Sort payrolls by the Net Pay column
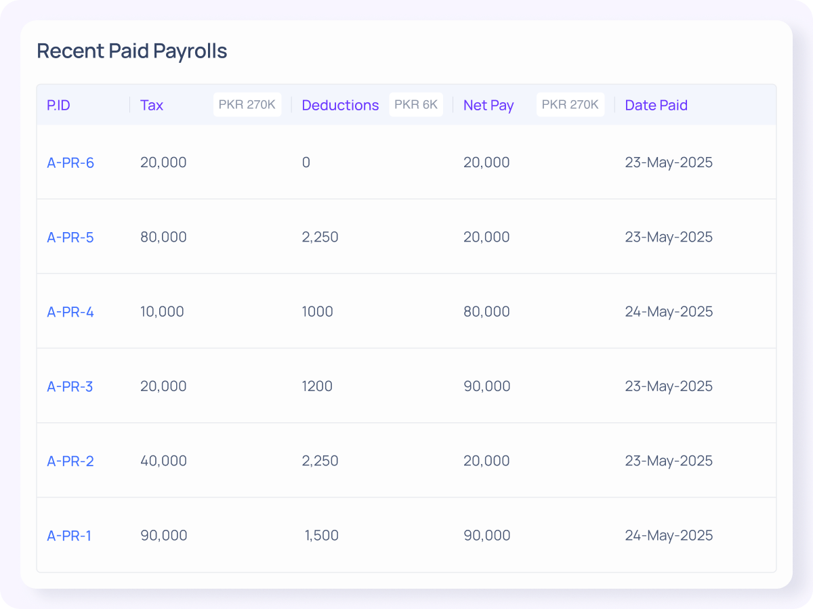813x609 pixels. (488, 105)
